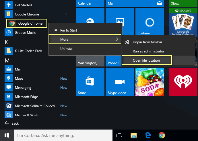This screenshot has width=198, height=141.
Task: Open the iHeartRadio red tile
Action: pyautogui.click(x=183, y=82)
